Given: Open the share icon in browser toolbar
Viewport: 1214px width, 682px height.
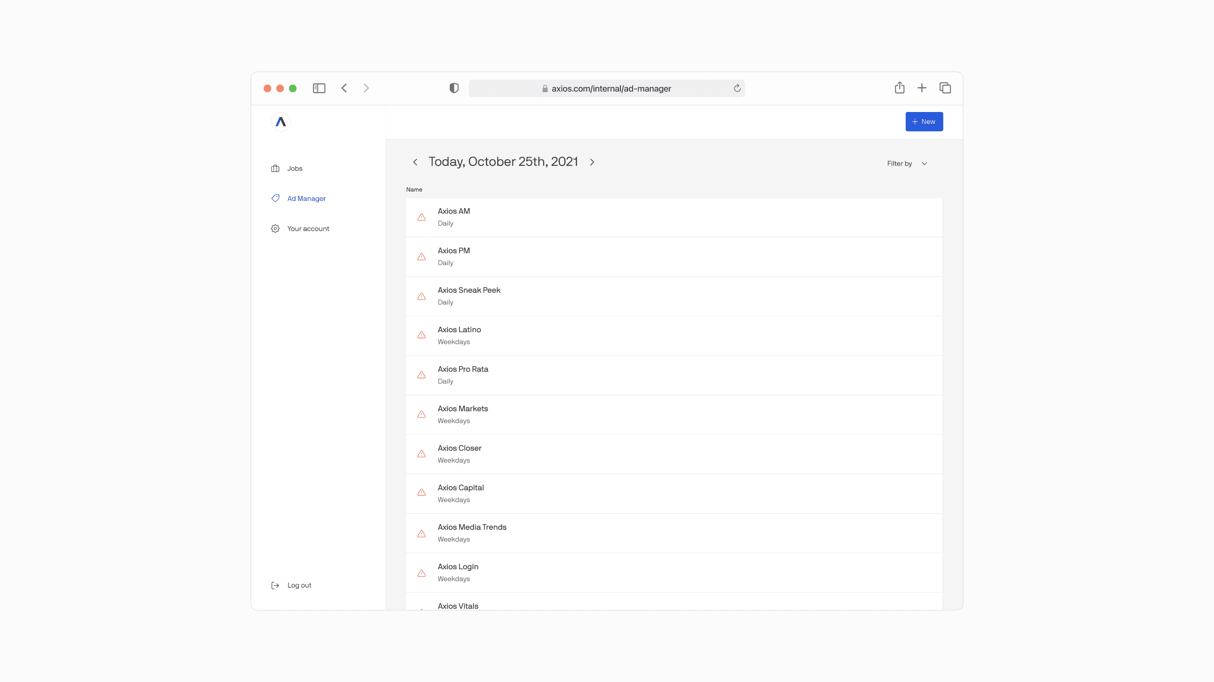Looking at the screenshot, I should pos(900,88).
